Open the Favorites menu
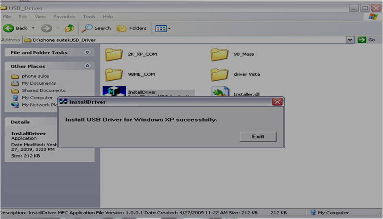Screen dimensions: 383x219 point(64,17)
